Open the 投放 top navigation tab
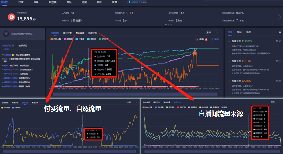The image size is (283, 154). (x=21, y=2)
